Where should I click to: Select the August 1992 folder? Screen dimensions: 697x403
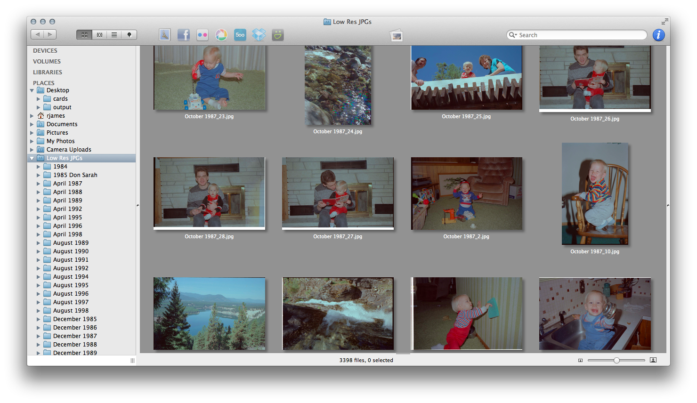tap(71, 268)
